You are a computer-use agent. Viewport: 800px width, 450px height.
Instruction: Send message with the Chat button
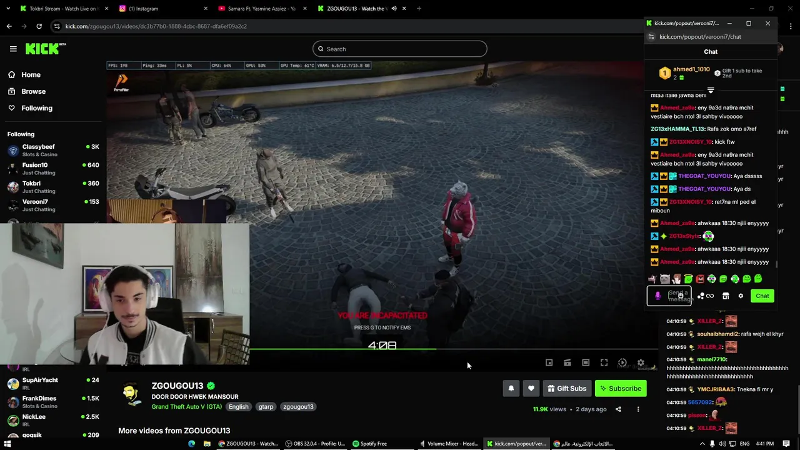pyautogui.click(x=762, y=296)
